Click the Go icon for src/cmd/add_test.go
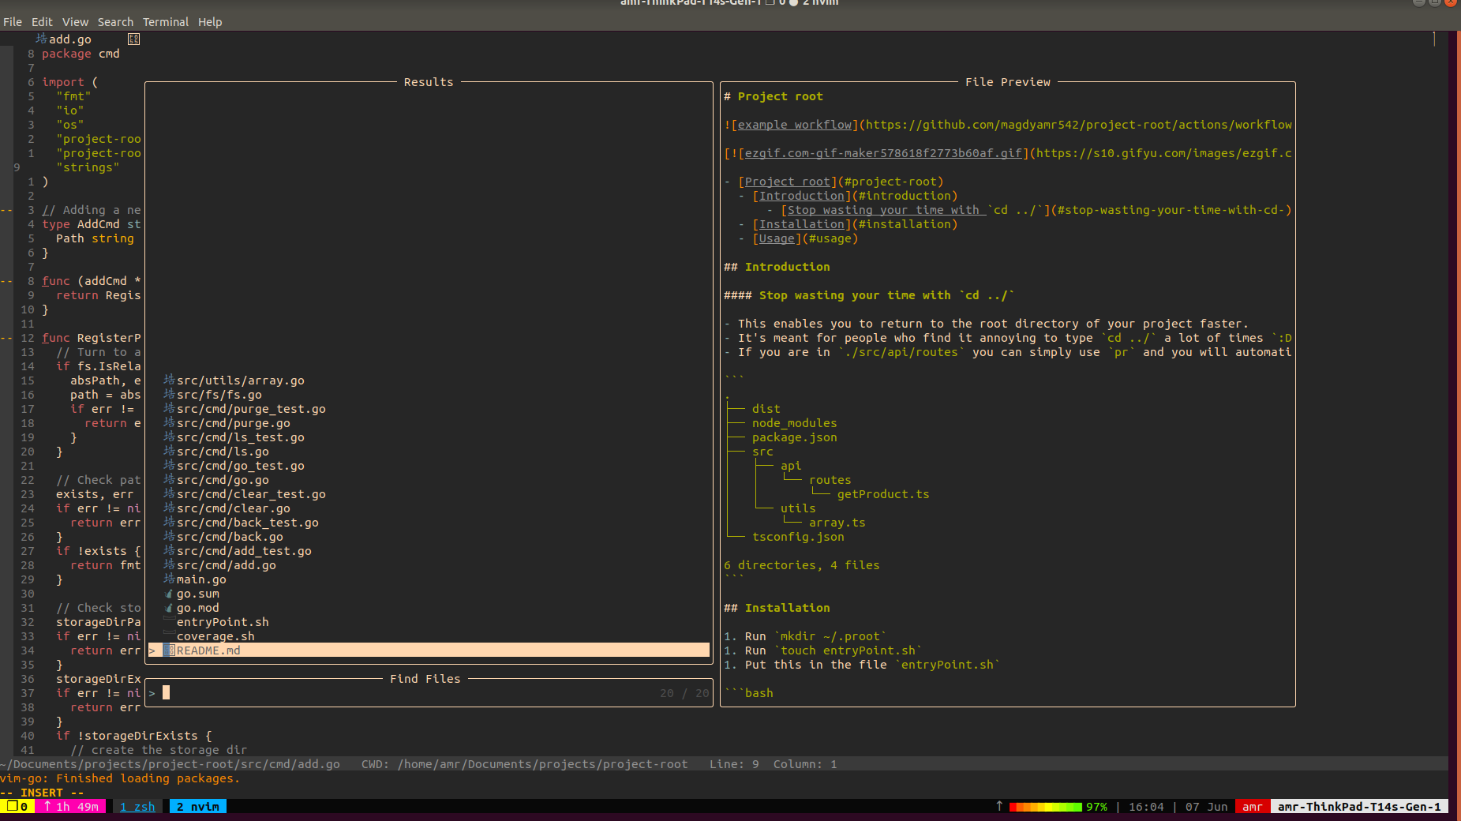Image resolution: width=1461 pixels, height=821 pixels. (169, 550)
